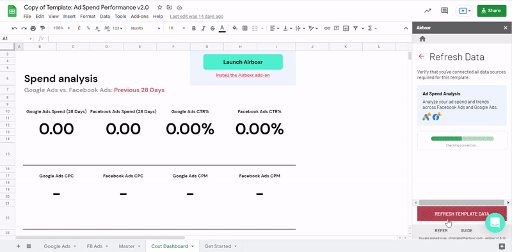Increase decimal places
This screenshot has height=252, width=512.
106,28
